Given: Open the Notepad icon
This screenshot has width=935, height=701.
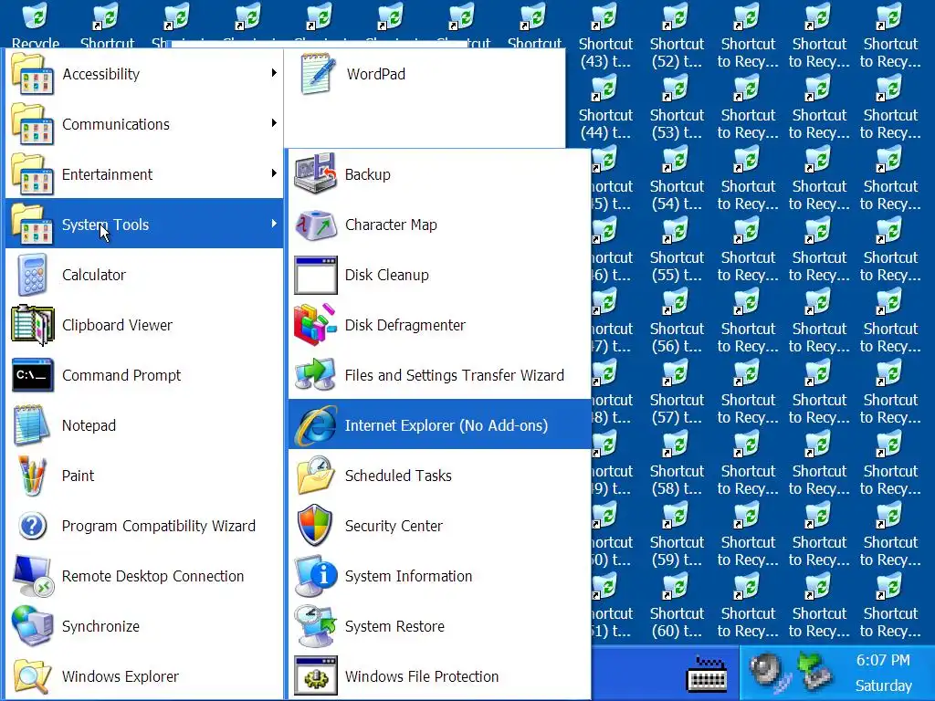Looking at the screenshot, I should click(x=32, y=425).
